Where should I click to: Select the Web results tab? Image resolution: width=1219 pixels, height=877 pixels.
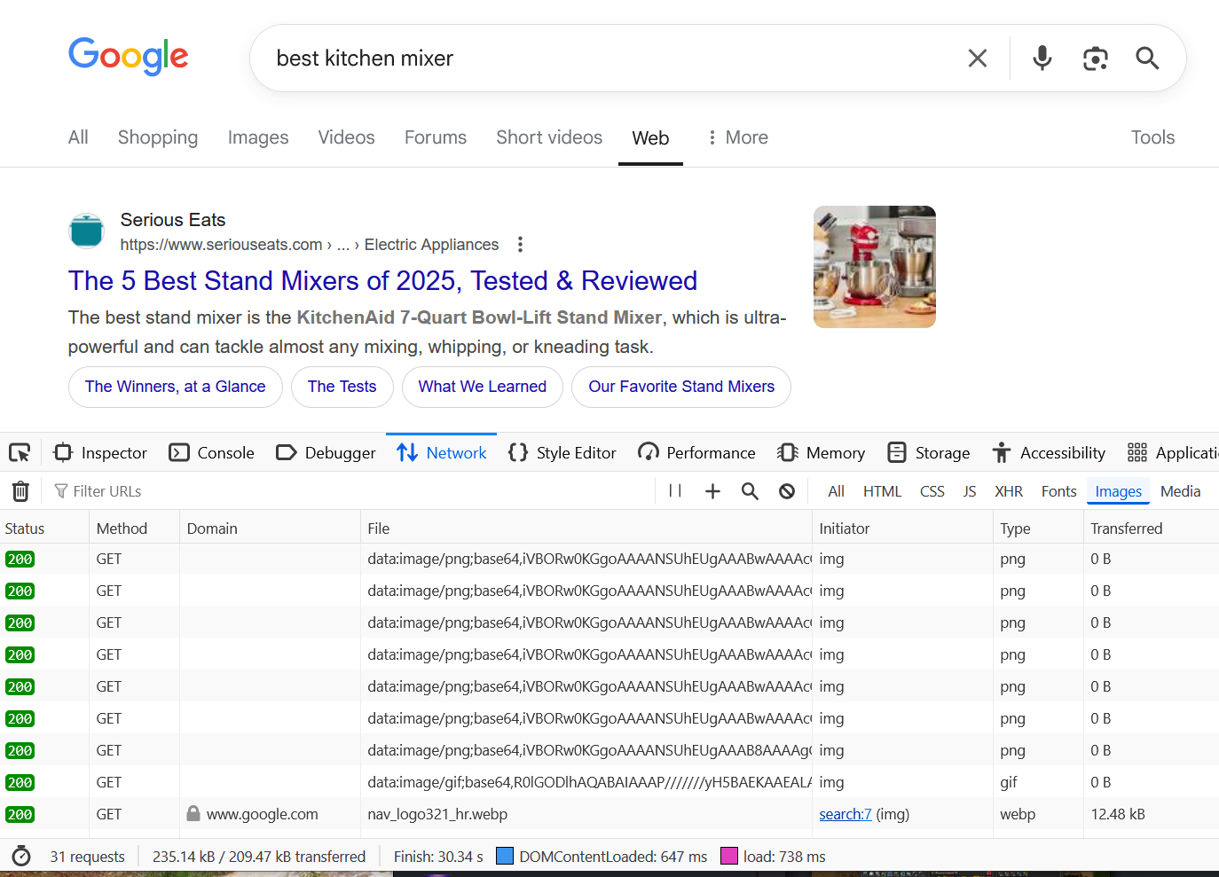(650, 138)
